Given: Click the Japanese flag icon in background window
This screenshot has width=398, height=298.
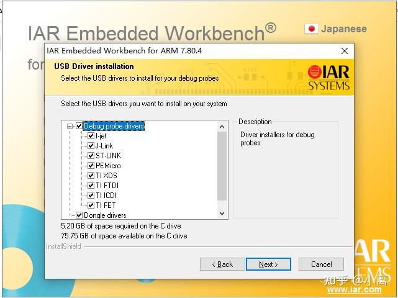Looking at the screenshot, I should click(312, 29).
